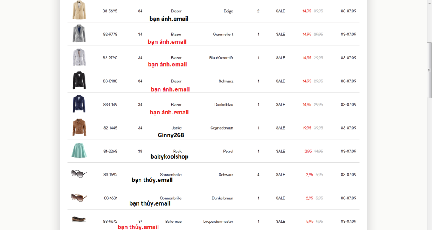
Task: Select the petrol skirt thumbnail
Action: [79, 150]
